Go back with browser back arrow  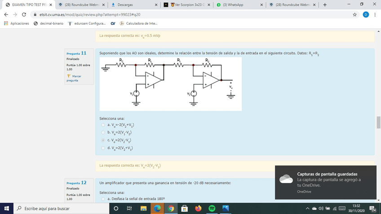(6, 14)
